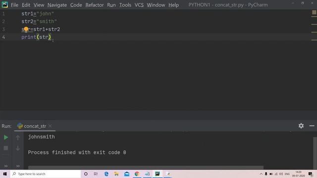
Task: Open the Run menu
Action: [111, 5]
